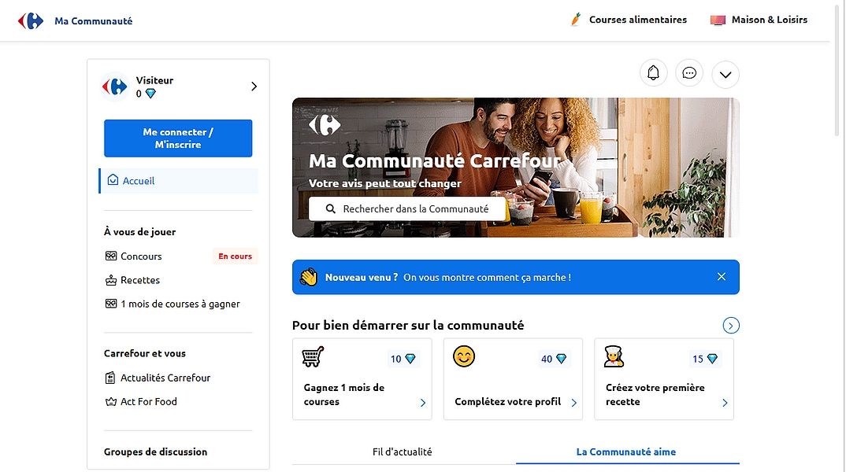Image resolution: width=846 pixels, height=472 pixels.
Task: Expand the round chevron-down menu button
Action: (725, 75)
